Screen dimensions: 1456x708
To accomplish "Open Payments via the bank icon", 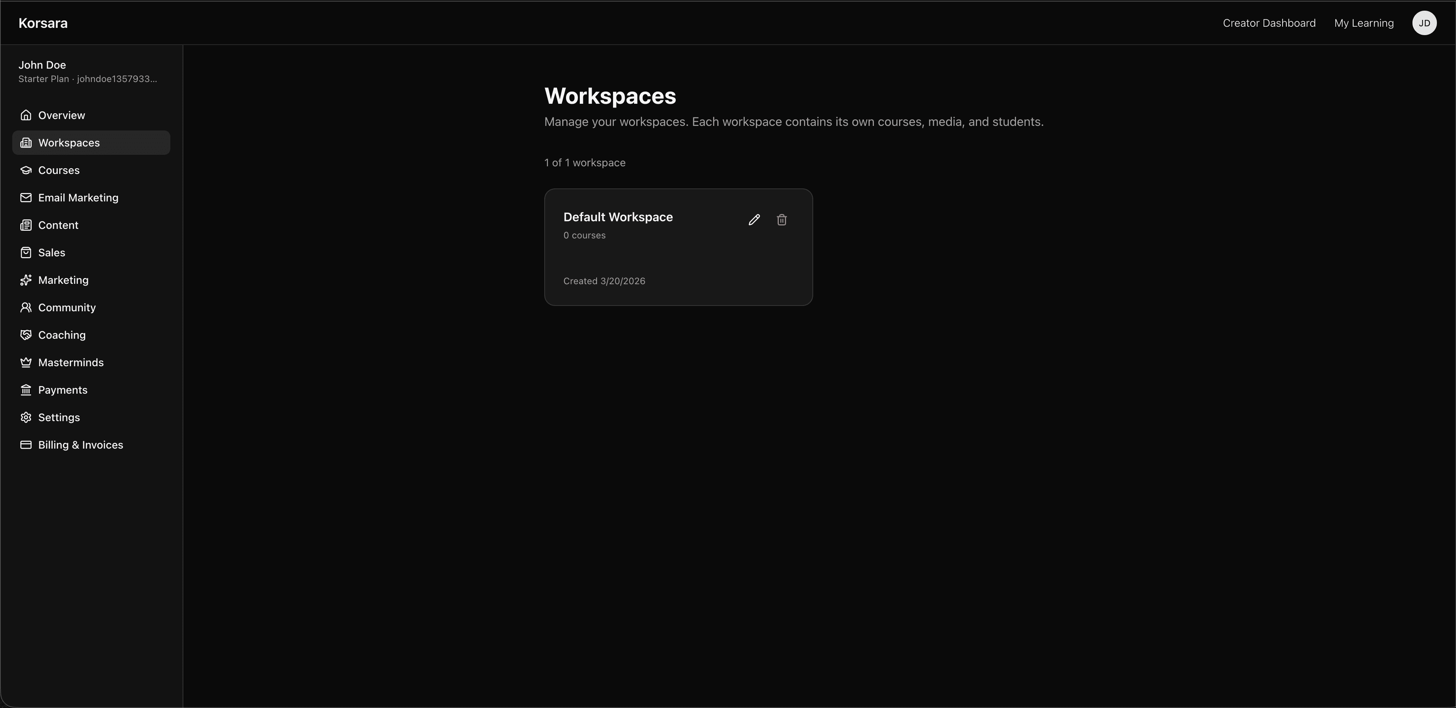I will 26,389.
